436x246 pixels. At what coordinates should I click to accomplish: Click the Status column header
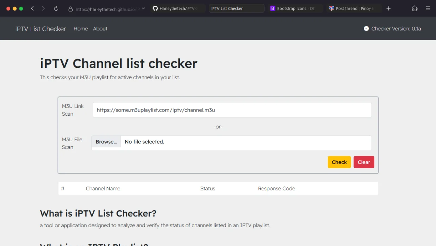(x=208, y=188)
